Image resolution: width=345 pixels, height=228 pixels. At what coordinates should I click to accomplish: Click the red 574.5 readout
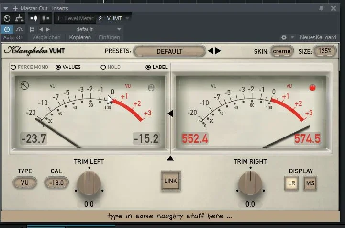[307, 138]
